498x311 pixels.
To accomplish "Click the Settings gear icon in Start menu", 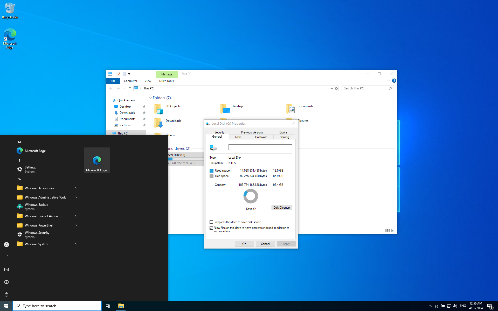I will [x=6, y=282].
